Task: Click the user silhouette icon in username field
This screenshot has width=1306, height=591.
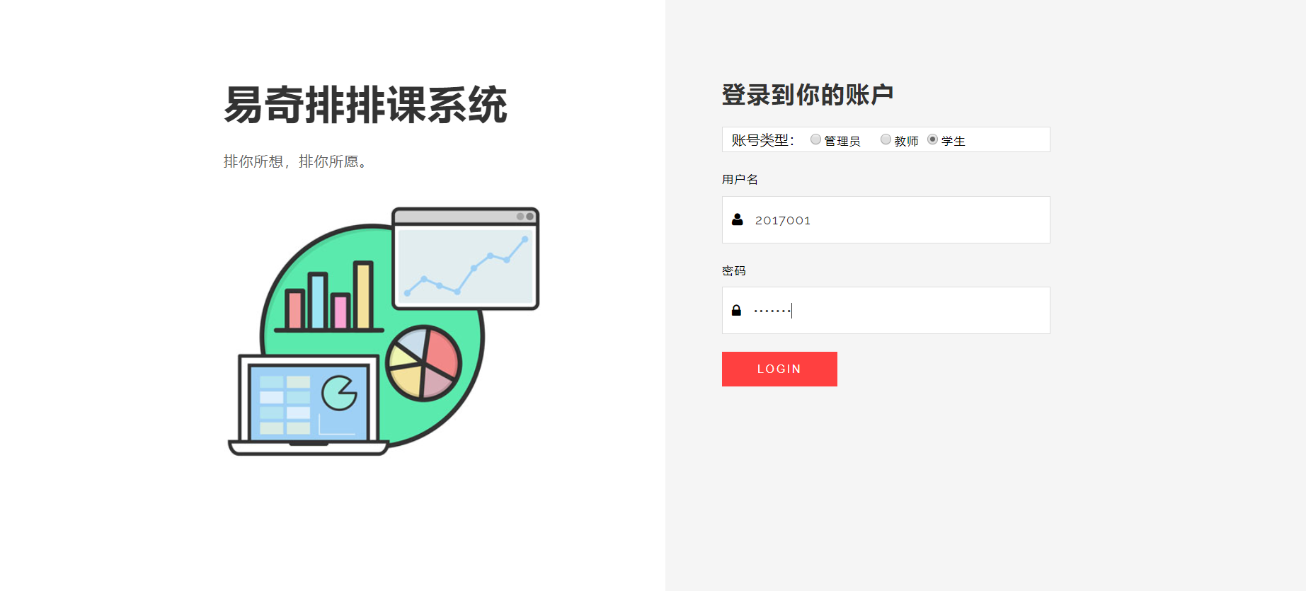Action: pyautogui.click(x=737, y=219)
